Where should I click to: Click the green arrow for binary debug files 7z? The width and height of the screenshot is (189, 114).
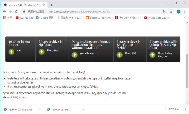pyautogui.click(x=152, y=55)
